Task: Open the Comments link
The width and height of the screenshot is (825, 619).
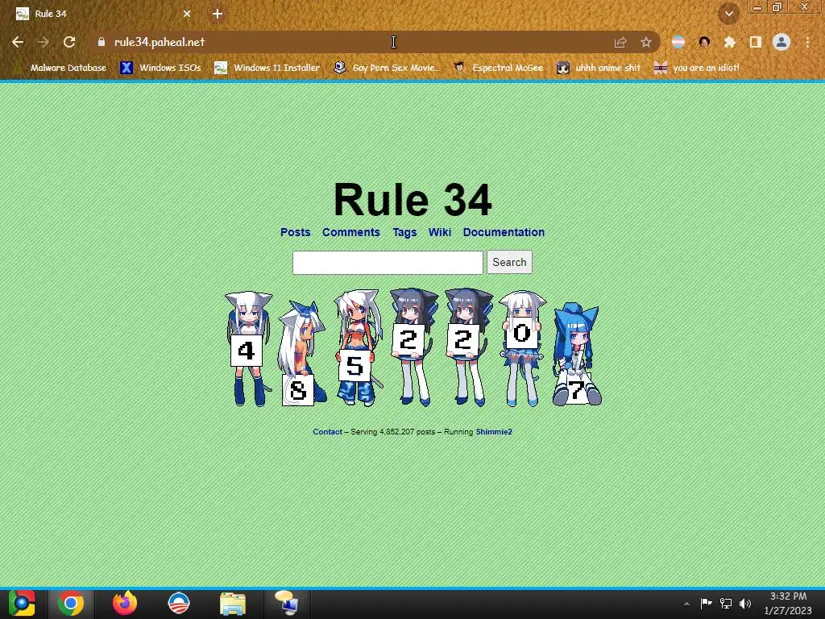Action: [x=351, y=232]
